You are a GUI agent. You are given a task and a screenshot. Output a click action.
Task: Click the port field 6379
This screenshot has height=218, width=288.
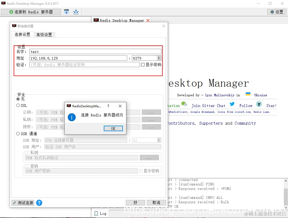(x=145, y=58)
